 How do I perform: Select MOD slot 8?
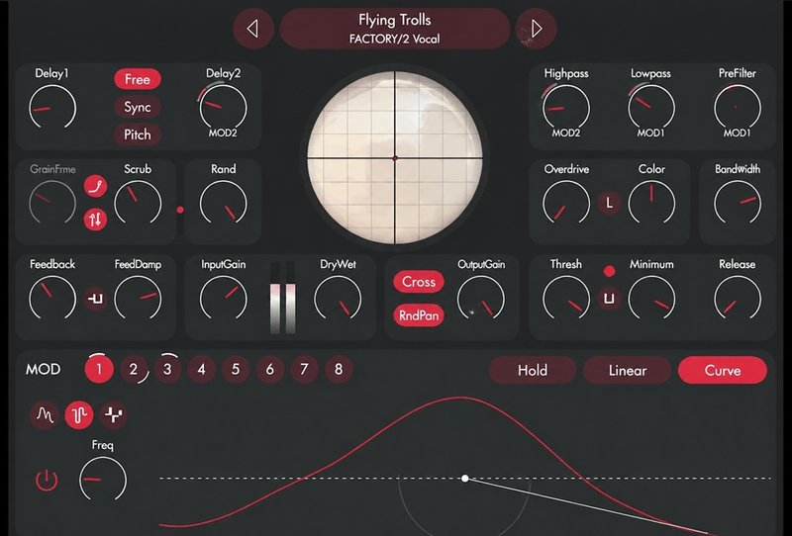point(339,370)
